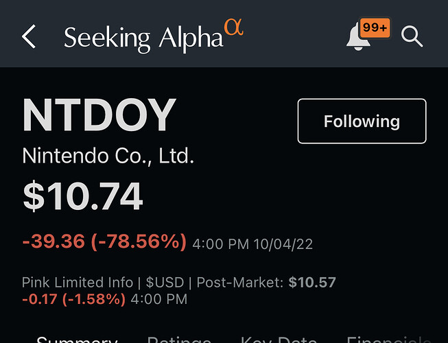
Task: Toggle the Following button for NTDOY
Action: tap(362, 121)
